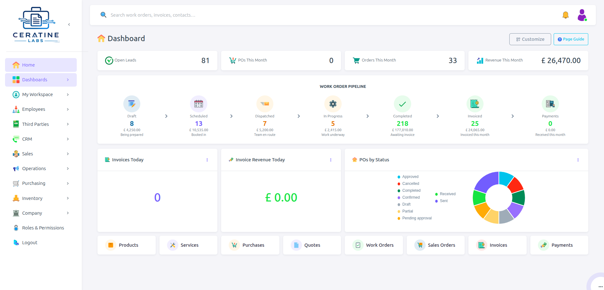The width and height of the screenshot is (604, 290).
Task: Click the Inventory sidebar icon
Action: pyautogui.click(x=16, y=198)
